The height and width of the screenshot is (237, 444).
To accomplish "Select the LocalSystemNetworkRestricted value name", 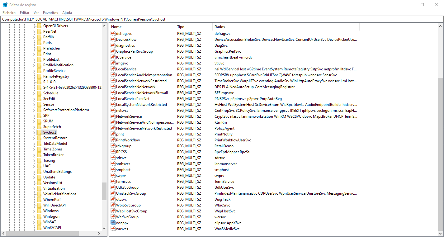I will [141, 105].
